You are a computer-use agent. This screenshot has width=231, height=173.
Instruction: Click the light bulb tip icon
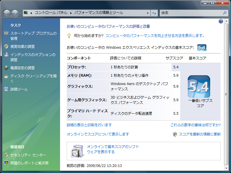pos(69,36)
